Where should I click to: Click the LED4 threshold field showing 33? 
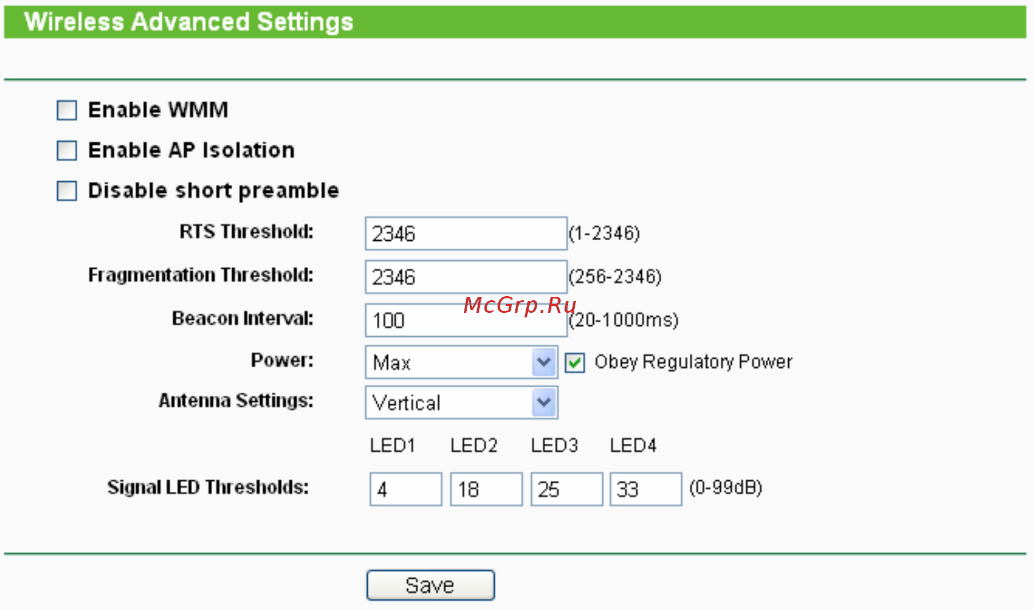[646, 489]
